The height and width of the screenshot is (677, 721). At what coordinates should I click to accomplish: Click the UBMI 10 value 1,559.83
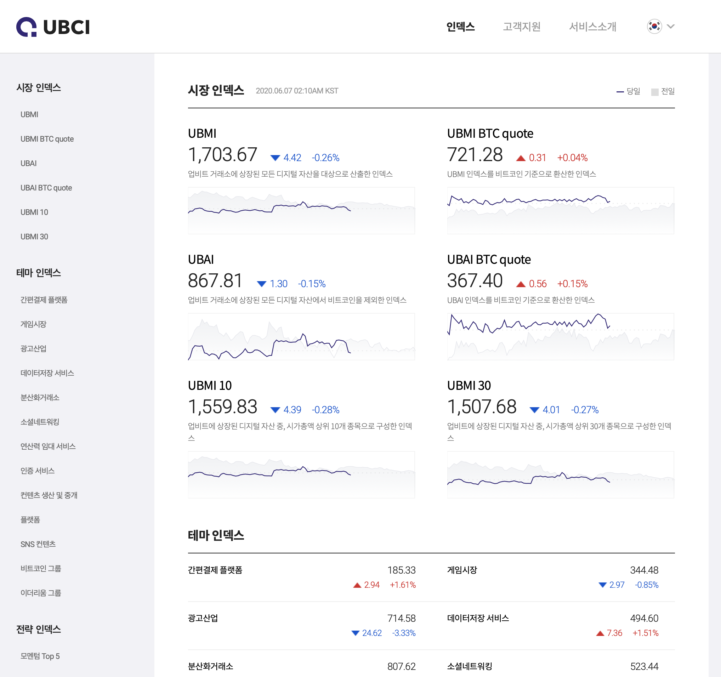pos(222,406)
